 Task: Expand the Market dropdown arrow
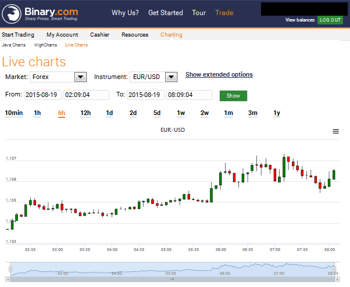(80, 77)
